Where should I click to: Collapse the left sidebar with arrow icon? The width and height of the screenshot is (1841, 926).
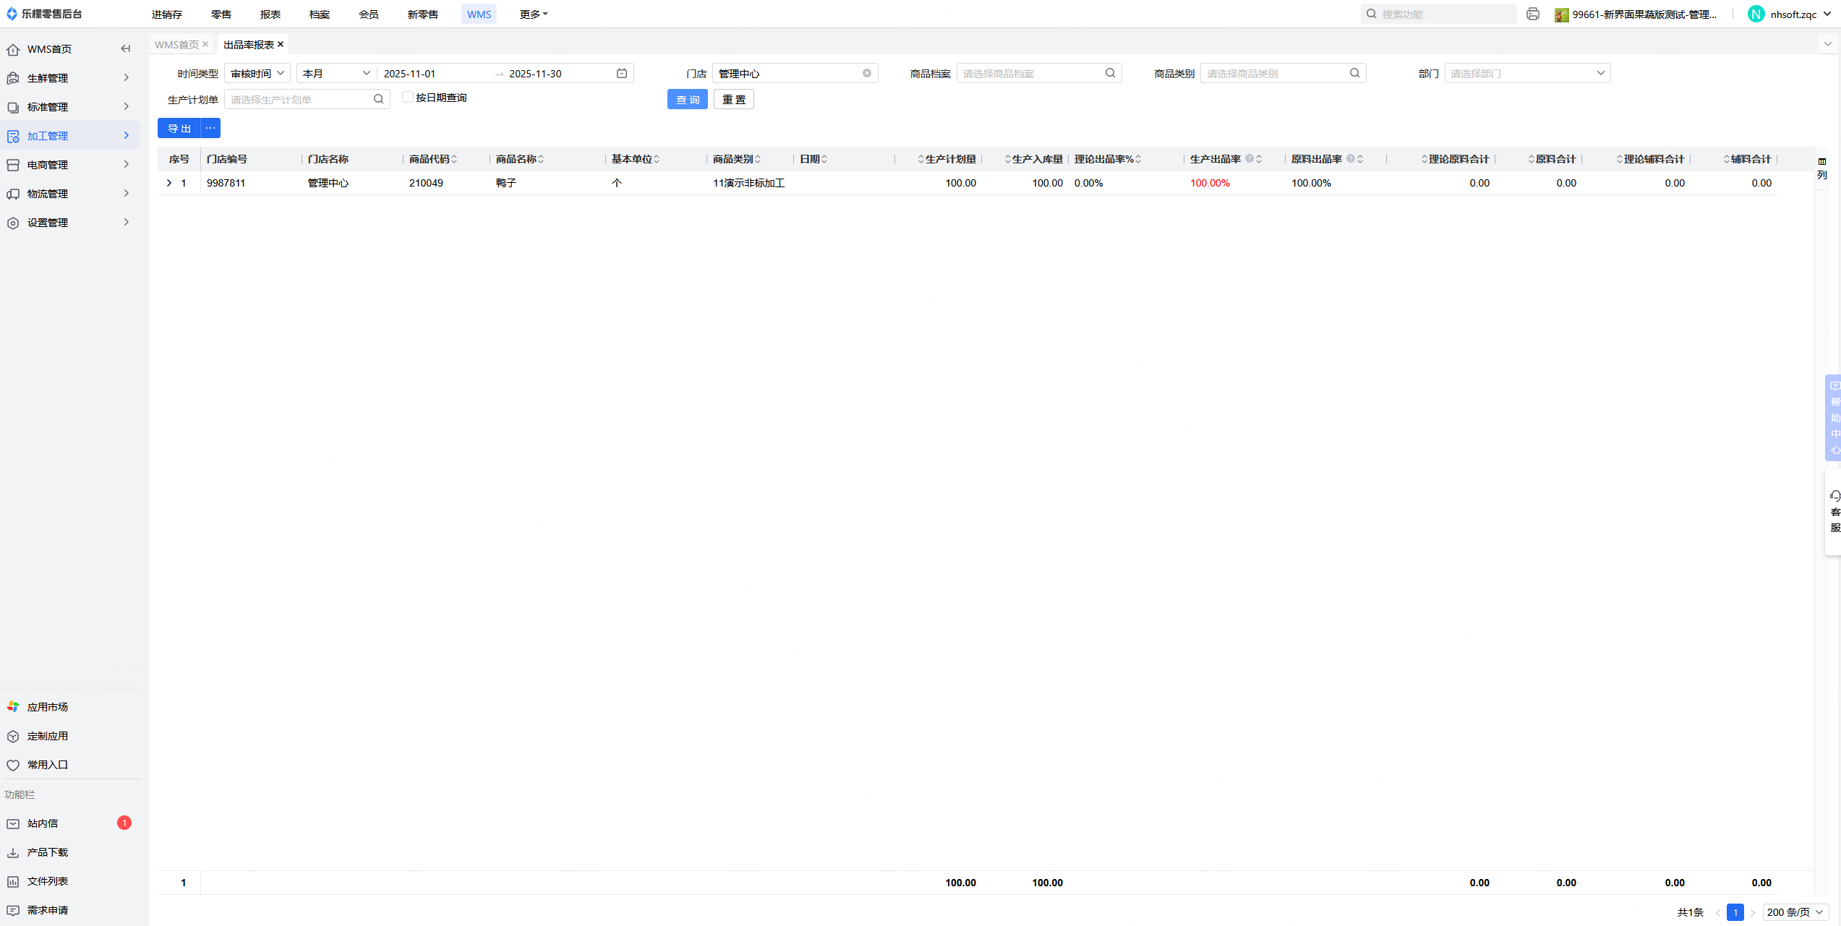[x=126, y=49]
